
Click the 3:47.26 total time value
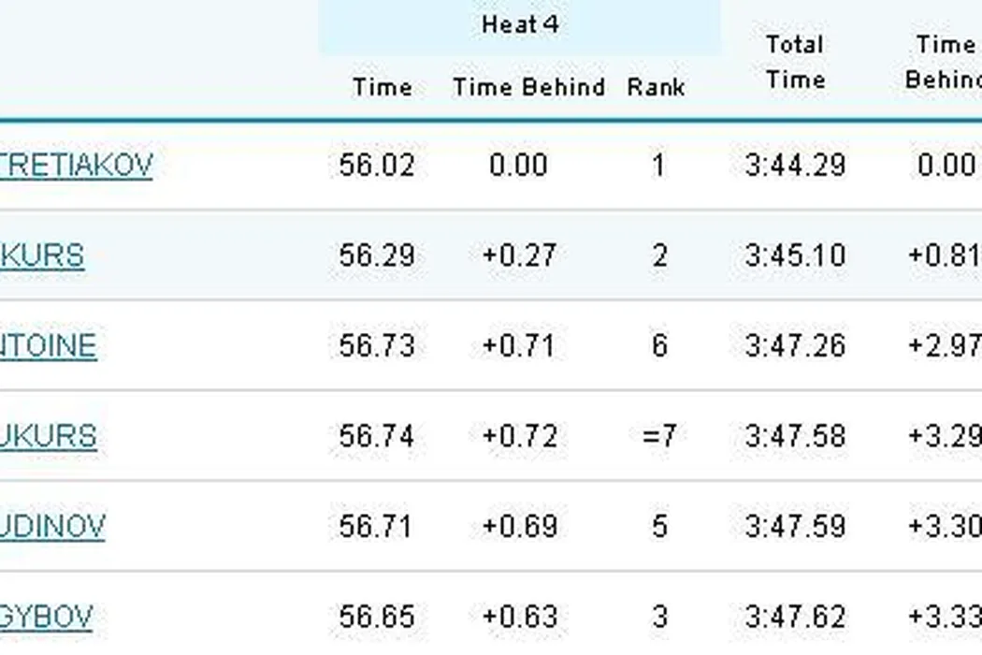tap(795, 346)
